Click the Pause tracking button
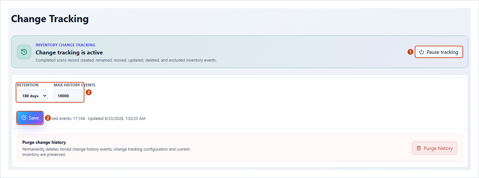This screenshot has width=479, height=178. 439,52
